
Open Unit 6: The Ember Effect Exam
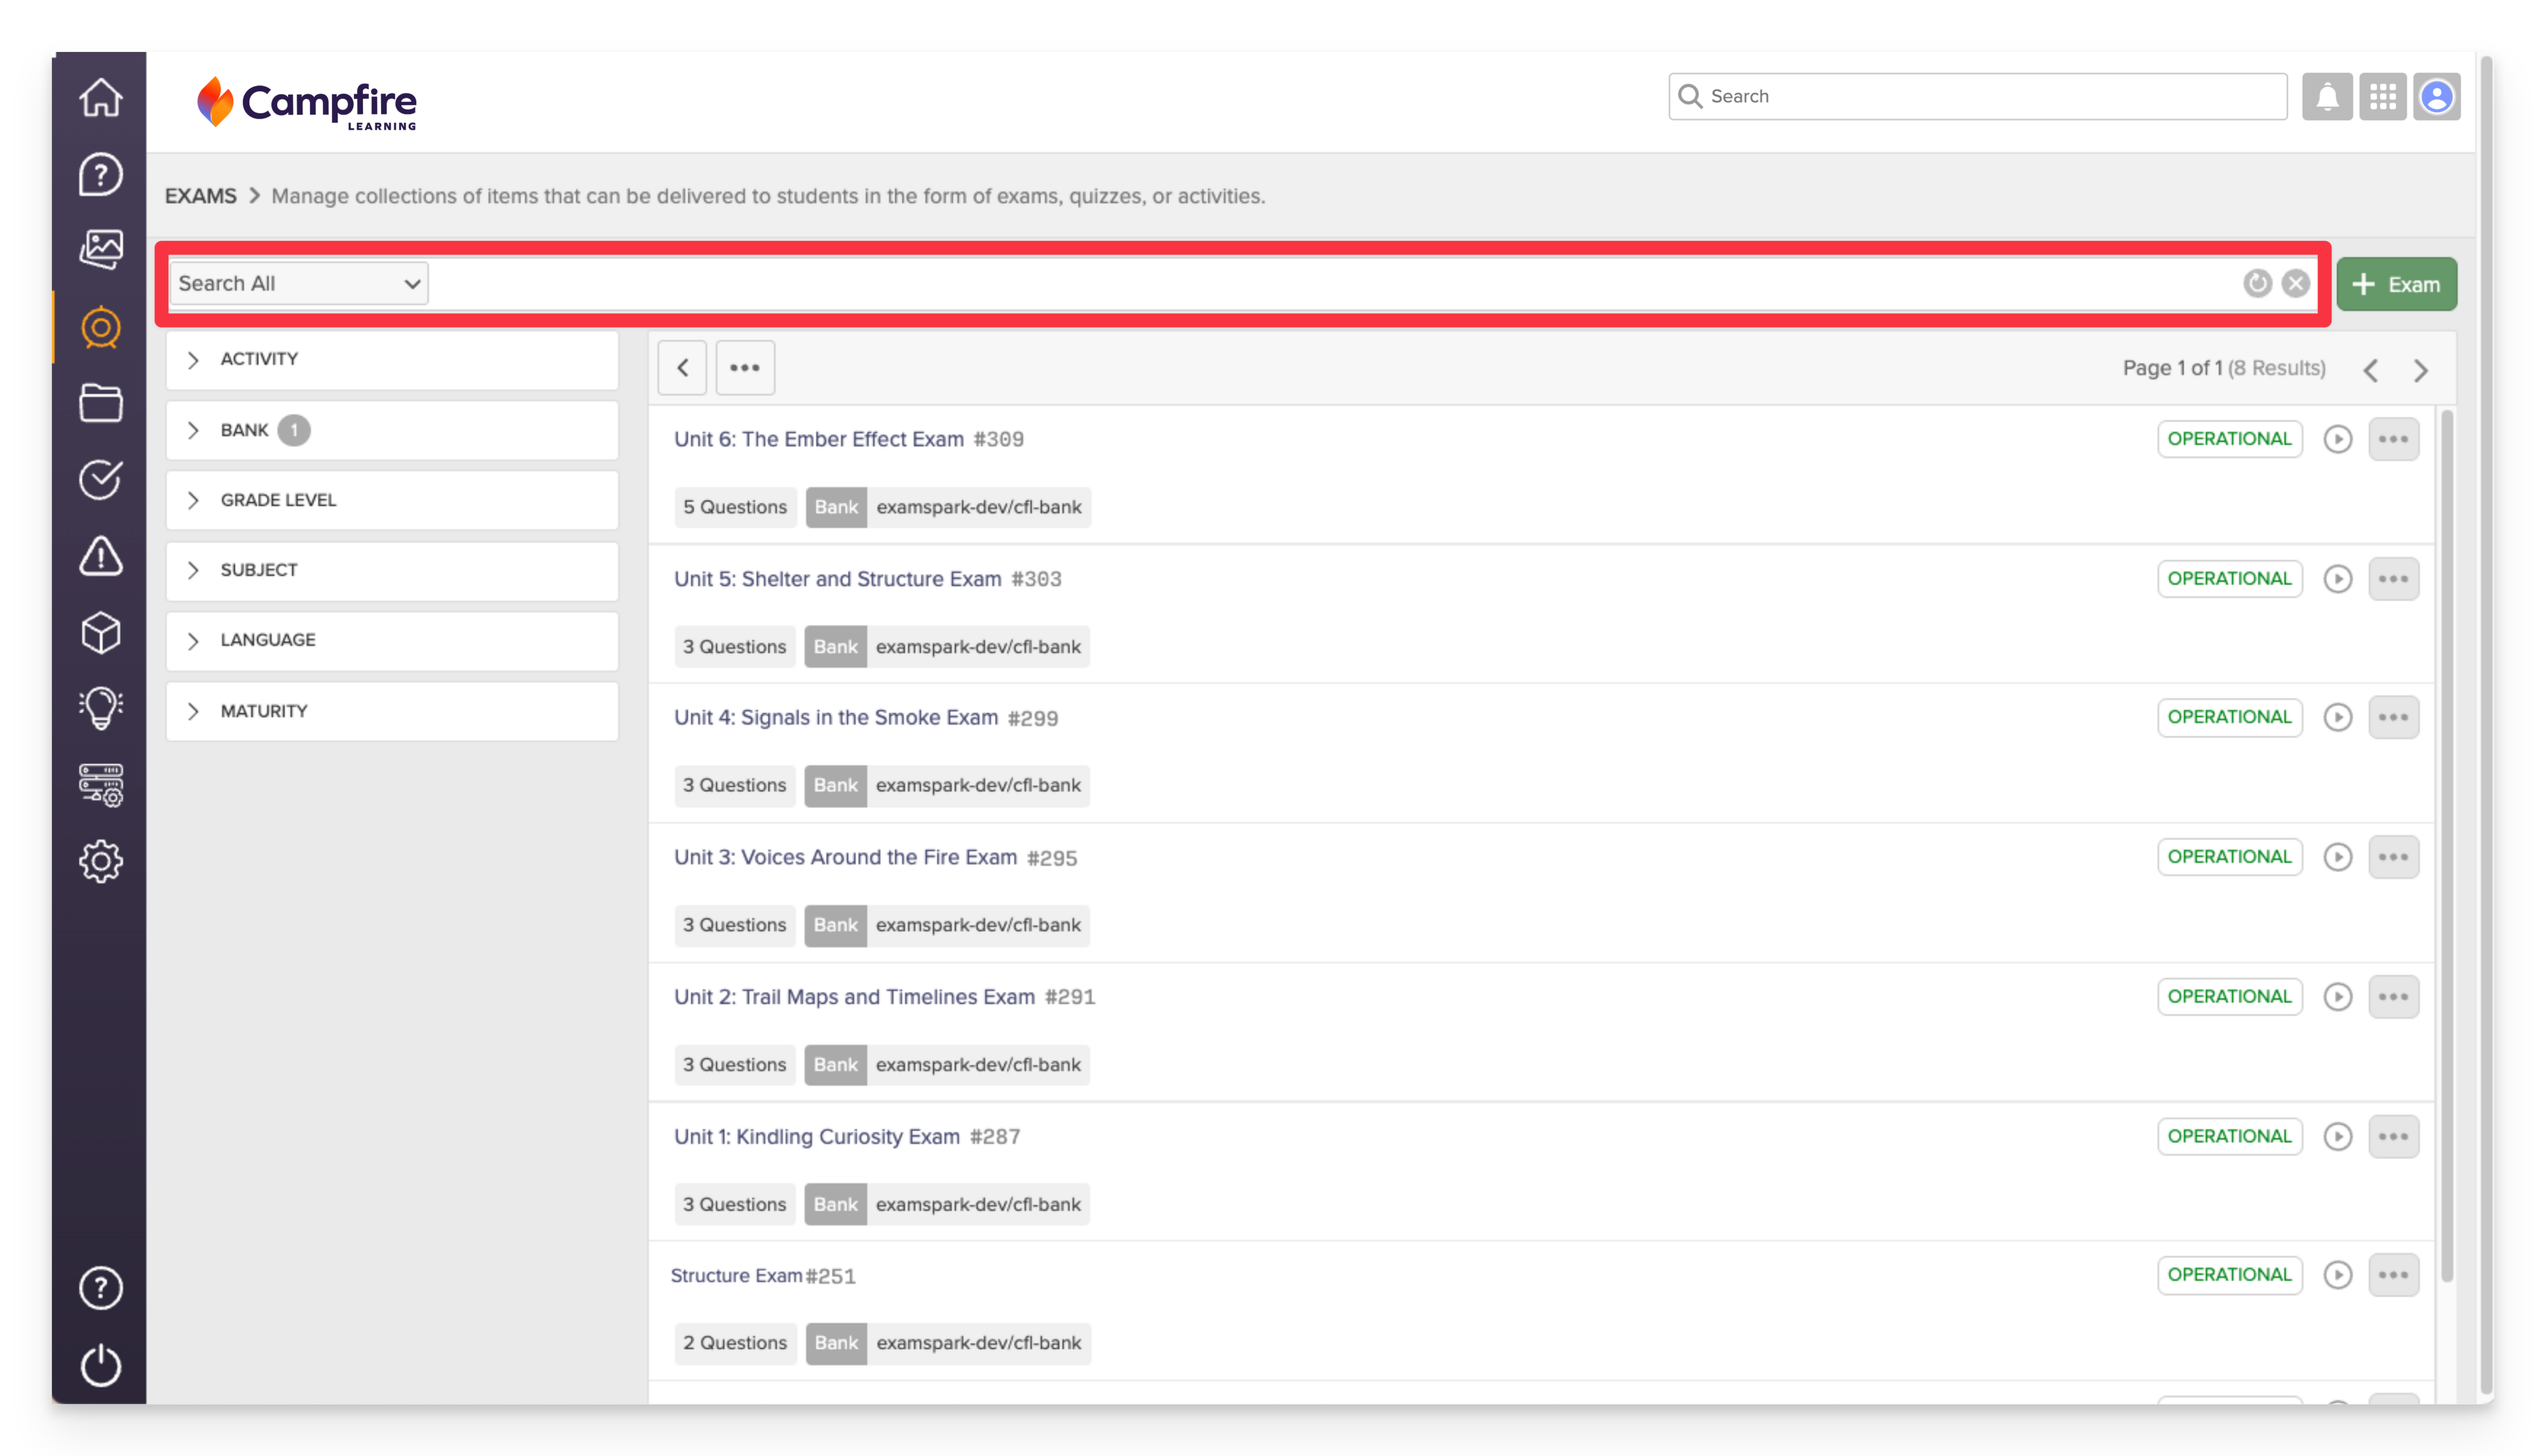point(818,439)
